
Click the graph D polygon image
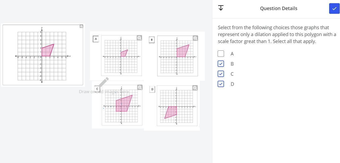tap(177, 106)
